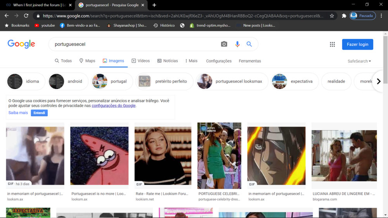Reload the page with the refresh icon
388x218 pixels.
[26, 16]
